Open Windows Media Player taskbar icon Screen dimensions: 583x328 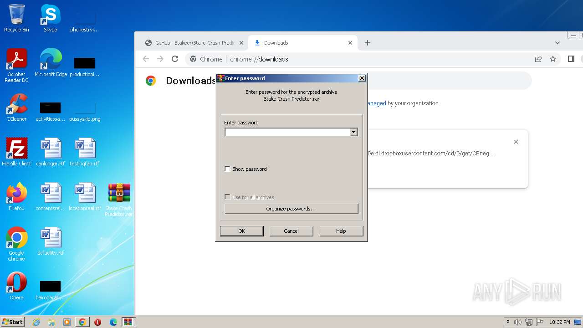click(67, 322)
